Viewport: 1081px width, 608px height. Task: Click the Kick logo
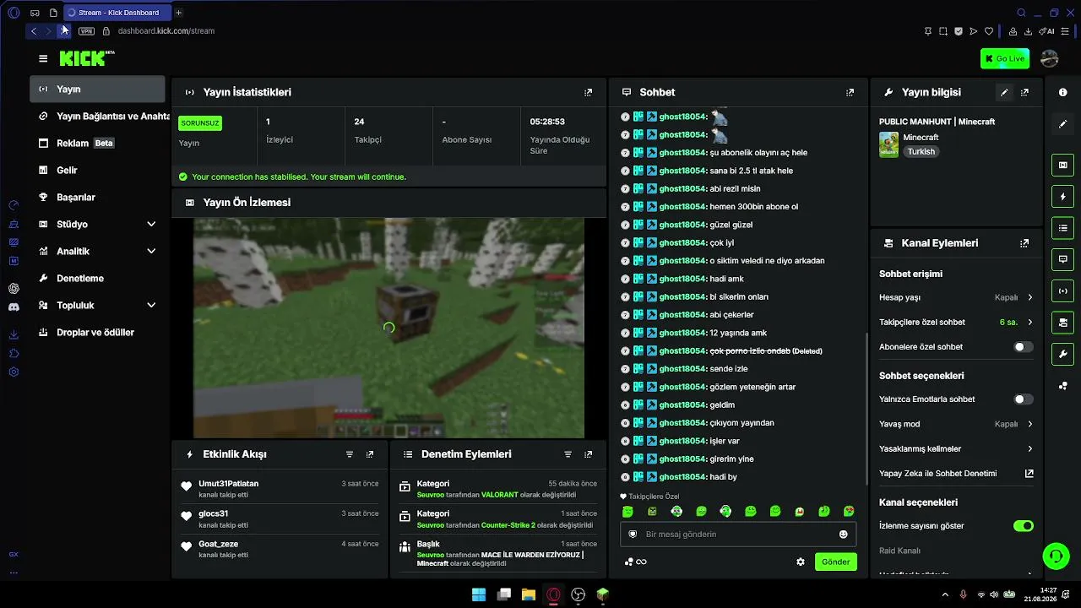click(87, 58)
